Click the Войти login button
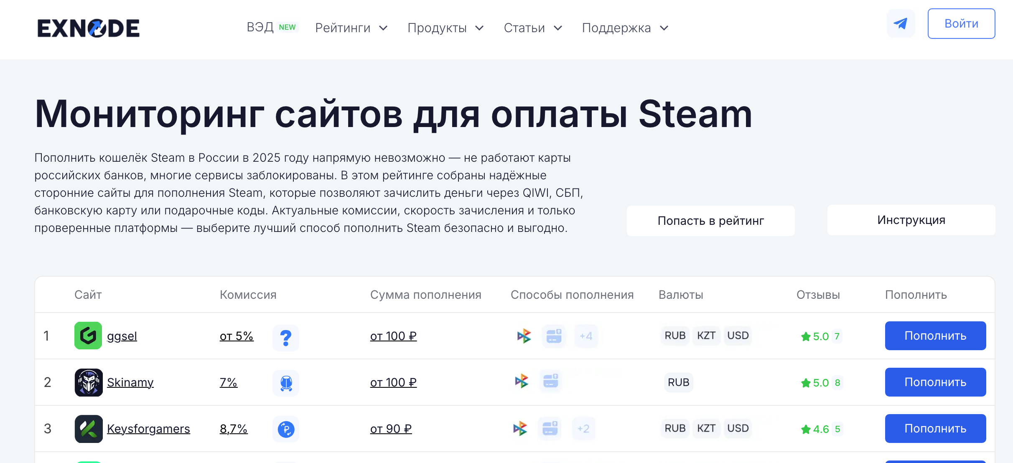The height and width of the screenshot is (463, 1013). pyautogui.click(x=961, y=23)
